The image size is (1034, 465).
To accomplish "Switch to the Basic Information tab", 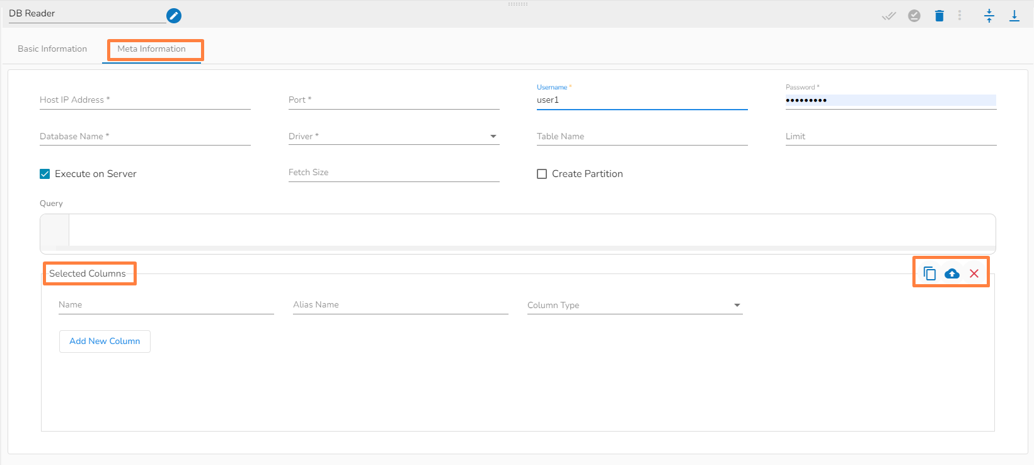I will point(52,49).
